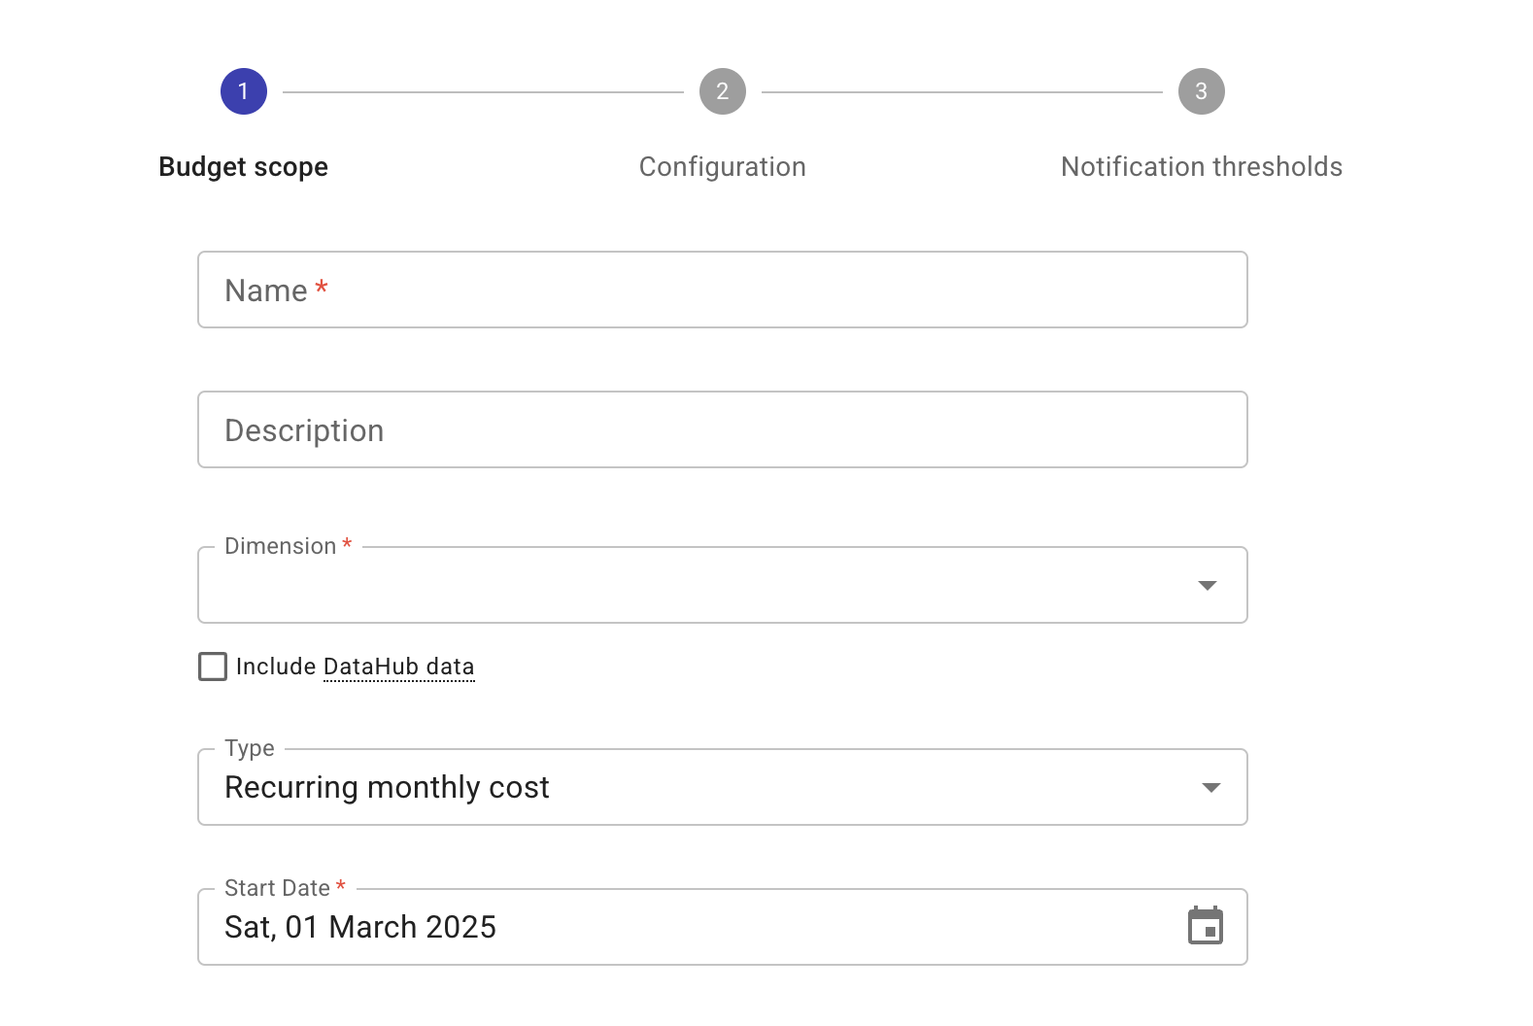This screenshot has height=1026, width=1533.
Task: Click the step 2 circle icon
Action: point(722,91)
